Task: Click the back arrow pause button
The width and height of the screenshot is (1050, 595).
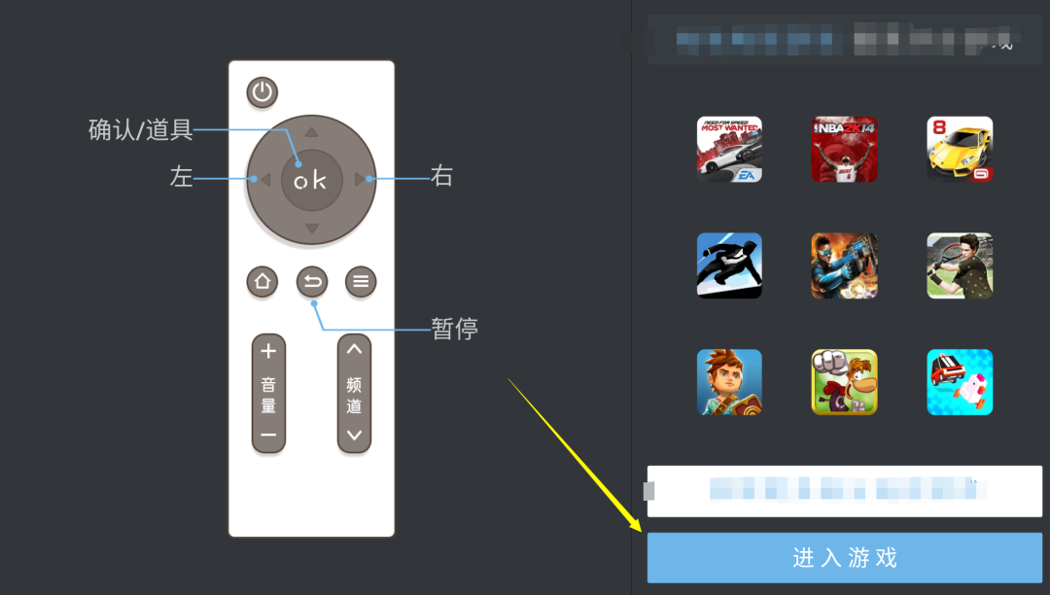Action: [x=312, y=282]
